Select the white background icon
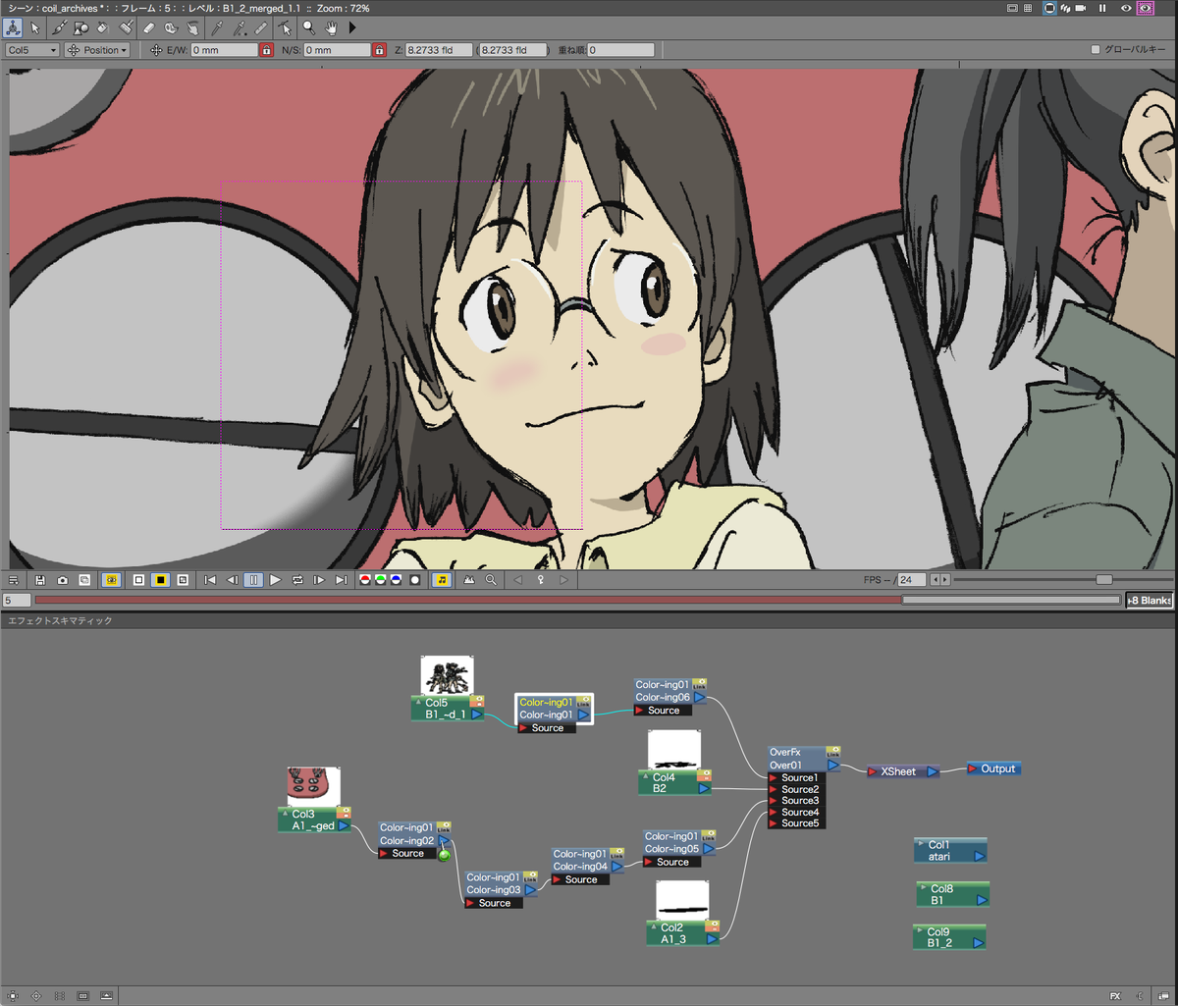 pos(138,580)
